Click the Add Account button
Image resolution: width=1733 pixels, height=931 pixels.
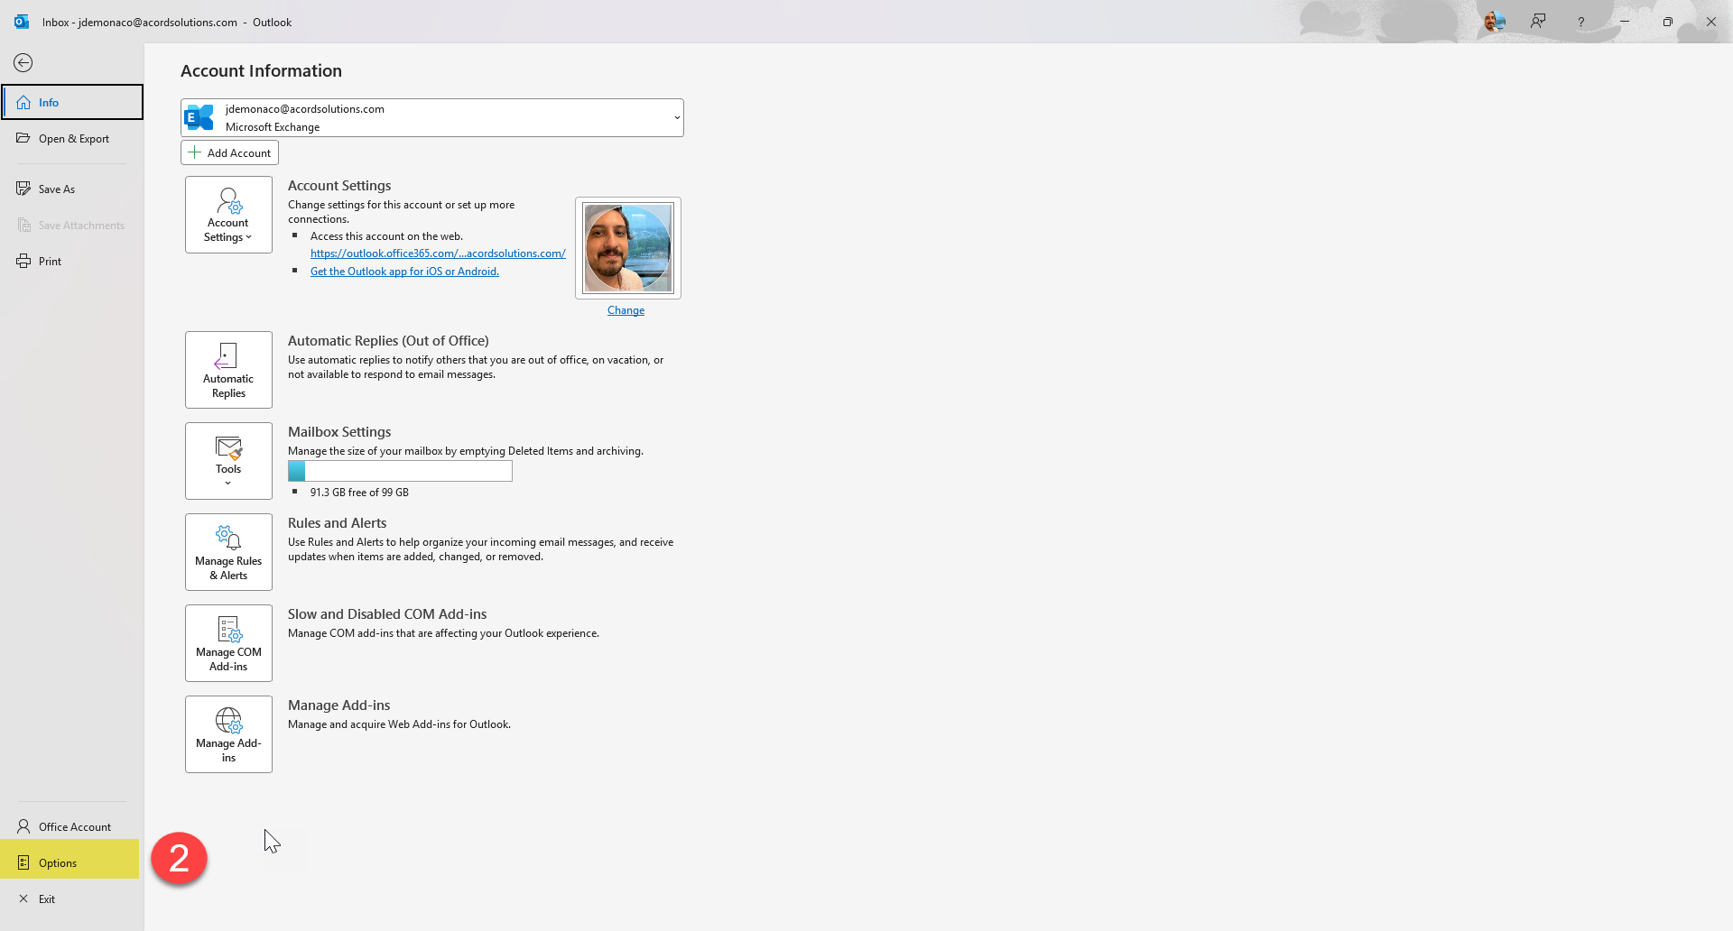[x=230, y=152]
